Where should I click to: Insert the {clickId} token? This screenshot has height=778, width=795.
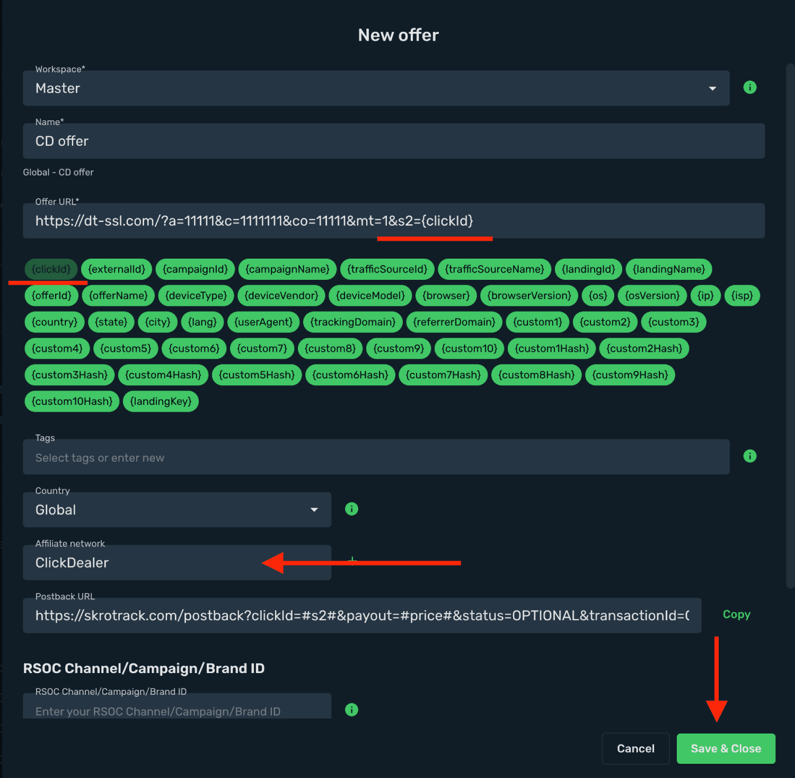tap(51, 269)
